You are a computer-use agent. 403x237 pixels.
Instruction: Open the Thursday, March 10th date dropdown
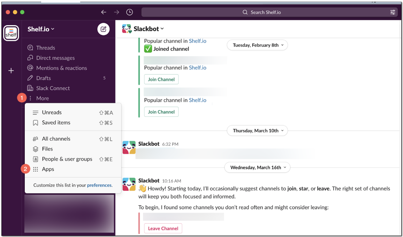[x=257, y=131]
